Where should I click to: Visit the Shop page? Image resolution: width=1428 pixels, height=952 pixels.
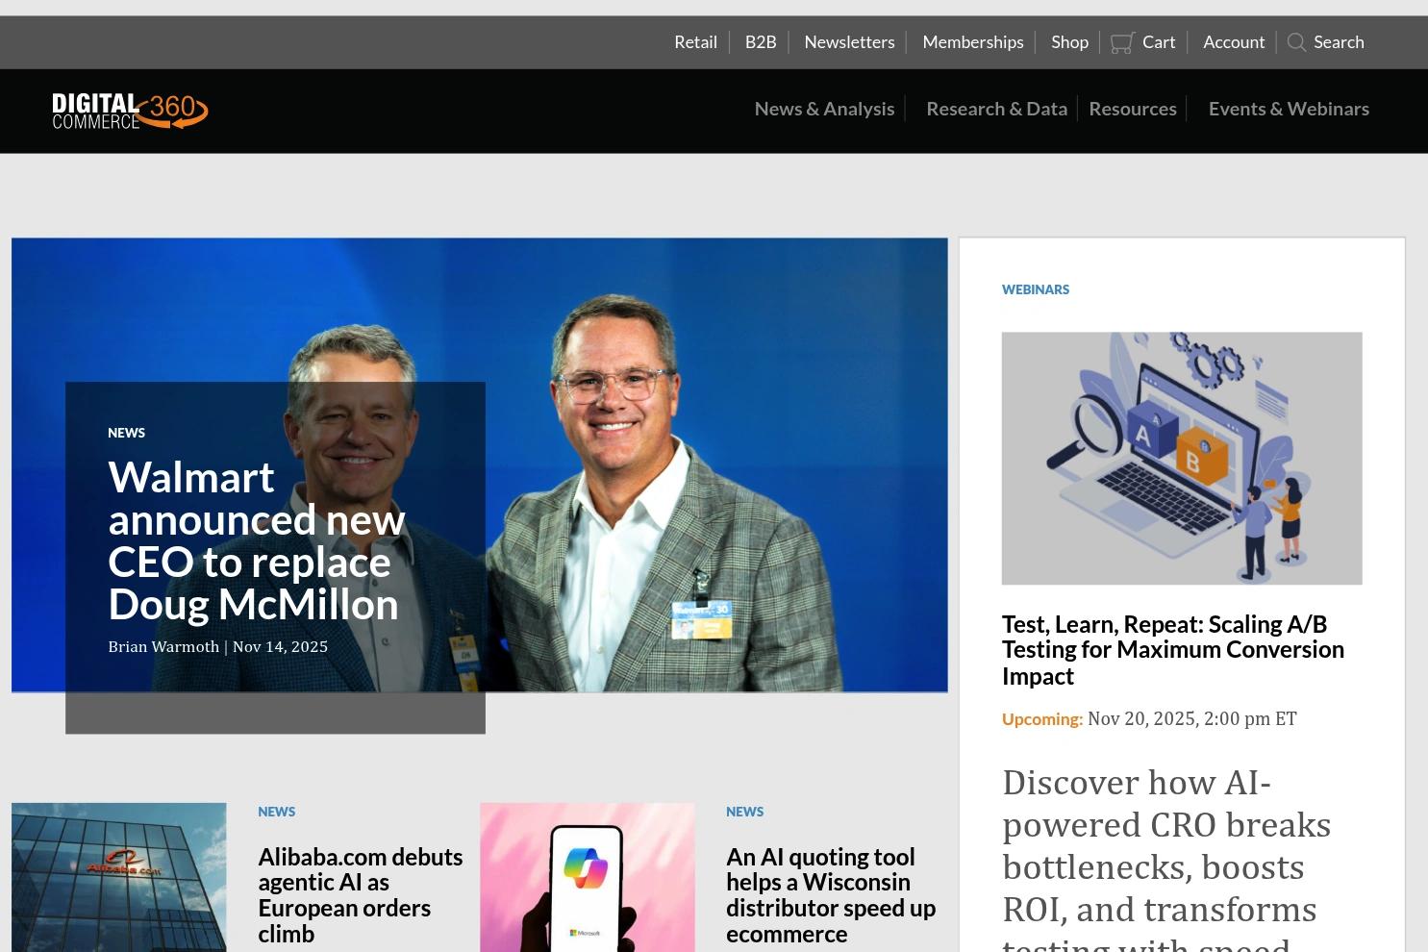pyautogui.click(x=1068, y=41)
